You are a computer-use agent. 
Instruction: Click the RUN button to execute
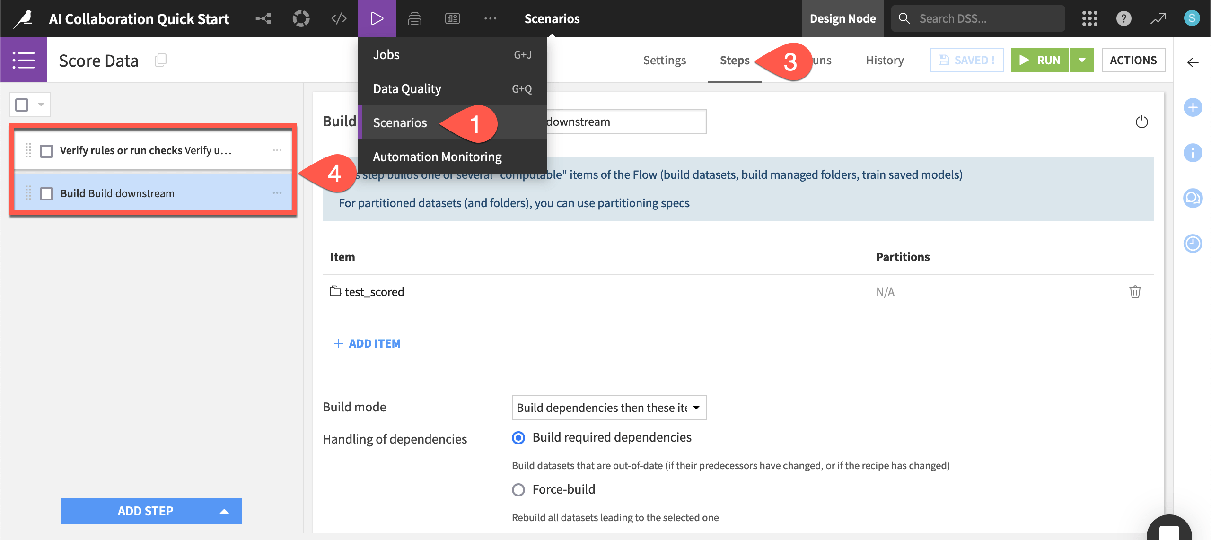[1039, 60]
